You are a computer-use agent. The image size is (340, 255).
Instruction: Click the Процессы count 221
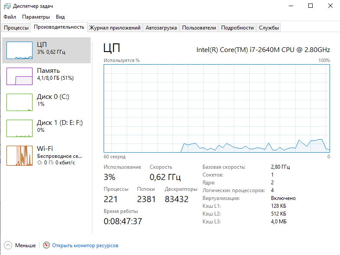[x=111, y=199]
